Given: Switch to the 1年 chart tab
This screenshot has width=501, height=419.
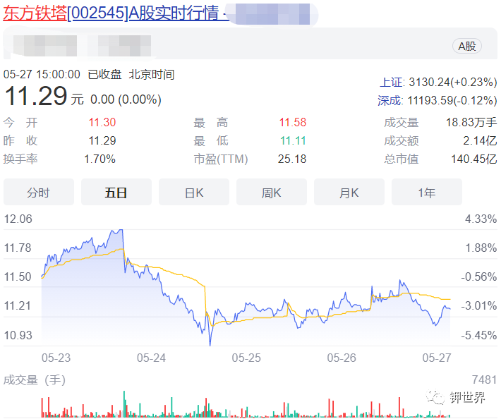Looking at the screenshot, I should pos(427,193).
